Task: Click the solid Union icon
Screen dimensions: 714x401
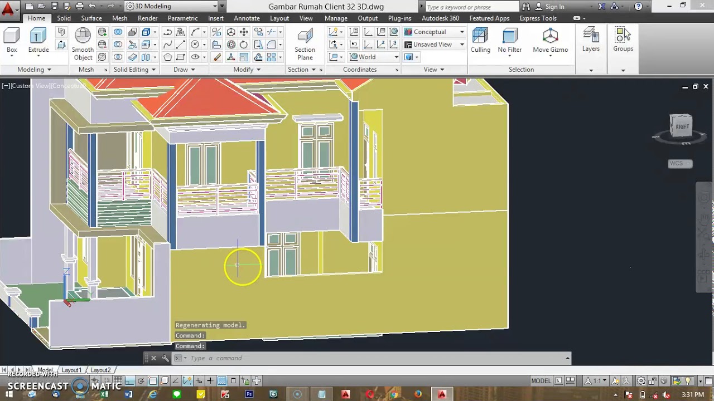Action: click(118, 32)
